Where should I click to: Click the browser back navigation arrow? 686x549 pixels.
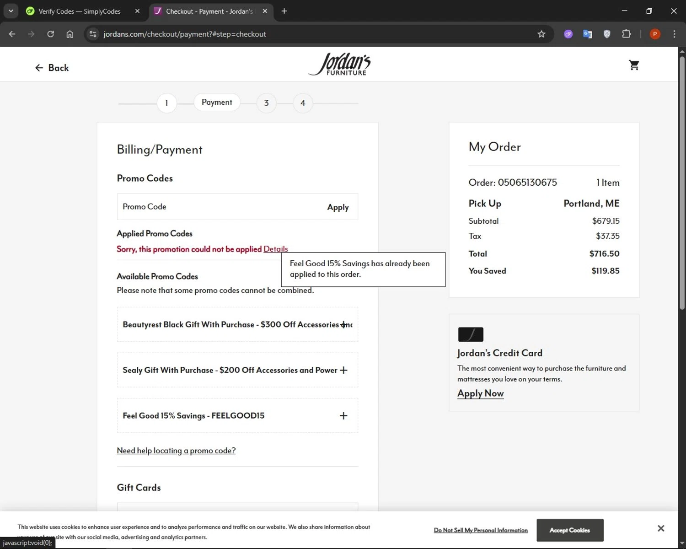tap(12, 34)
